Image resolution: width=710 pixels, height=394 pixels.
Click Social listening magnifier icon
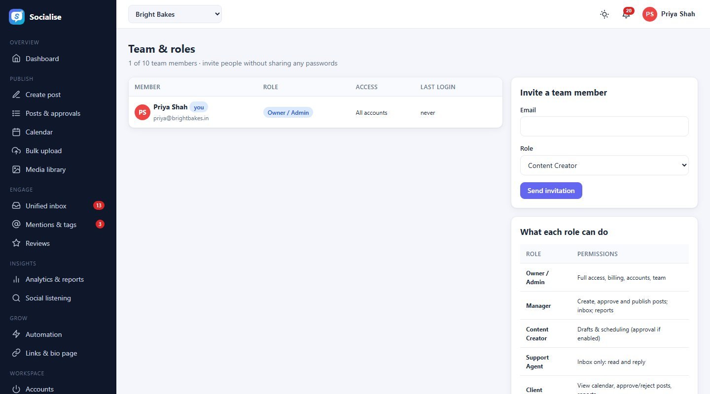[16, 298]
